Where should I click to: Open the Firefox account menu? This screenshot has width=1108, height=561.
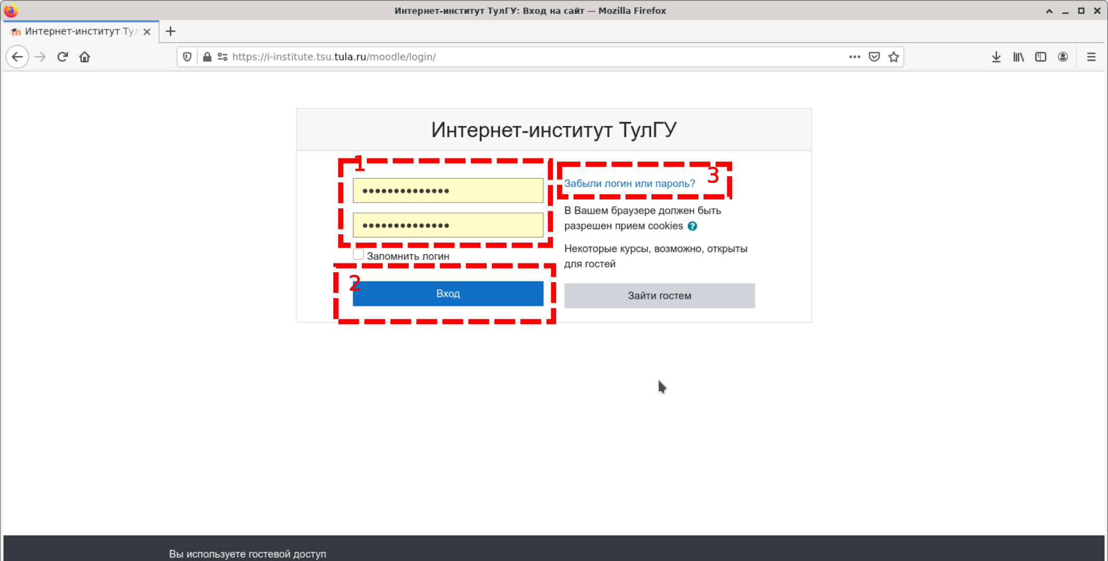pos(1063,57)
